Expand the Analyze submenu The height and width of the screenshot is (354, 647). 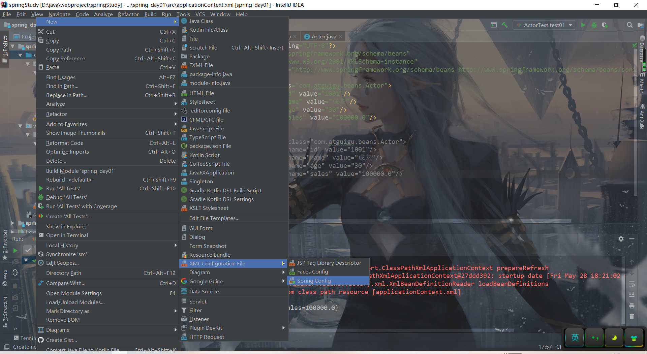point(107,104)
